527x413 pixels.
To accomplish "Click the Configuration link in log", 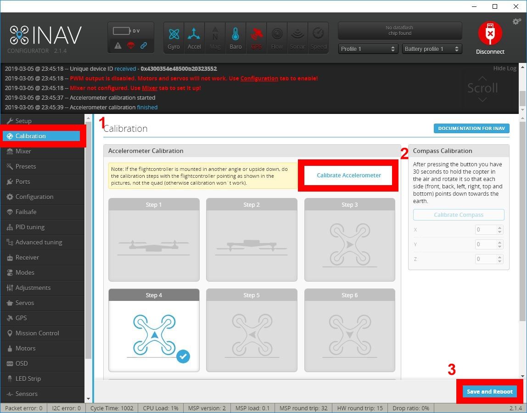I will tap(259, 79).
